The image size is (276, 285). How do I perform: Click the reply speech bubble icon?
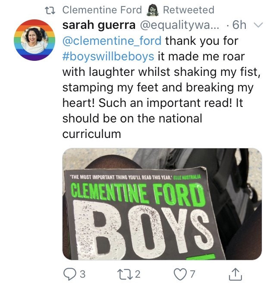69,273
